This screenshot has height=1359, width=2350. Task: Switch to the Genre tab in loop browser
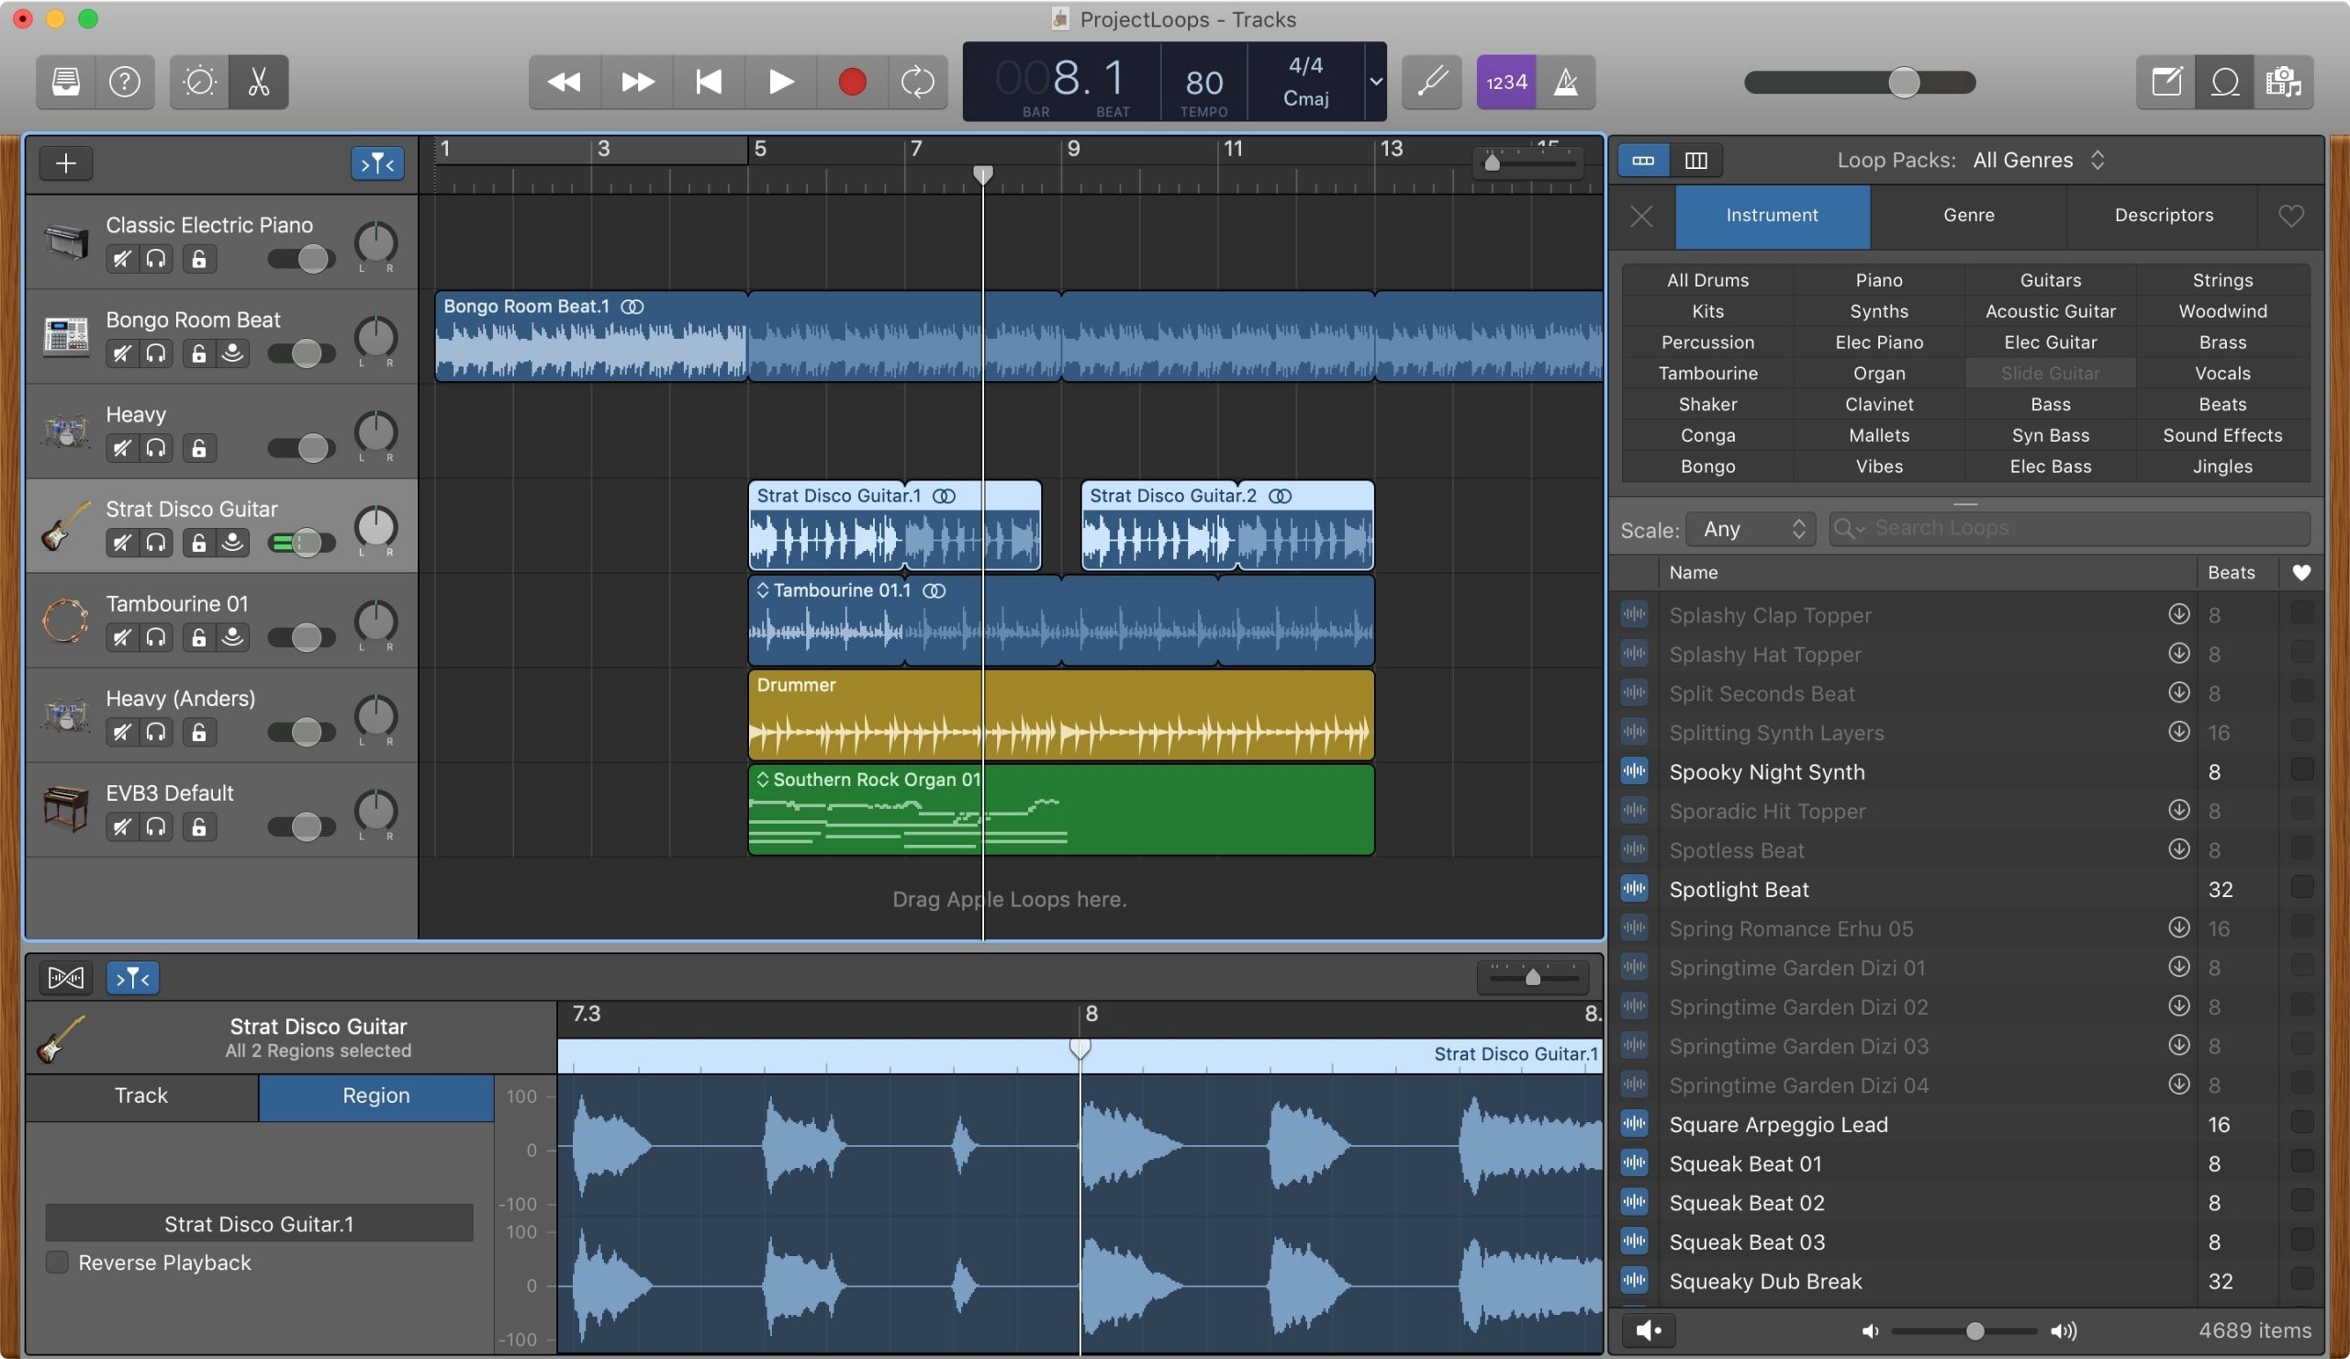[1968, 215]
